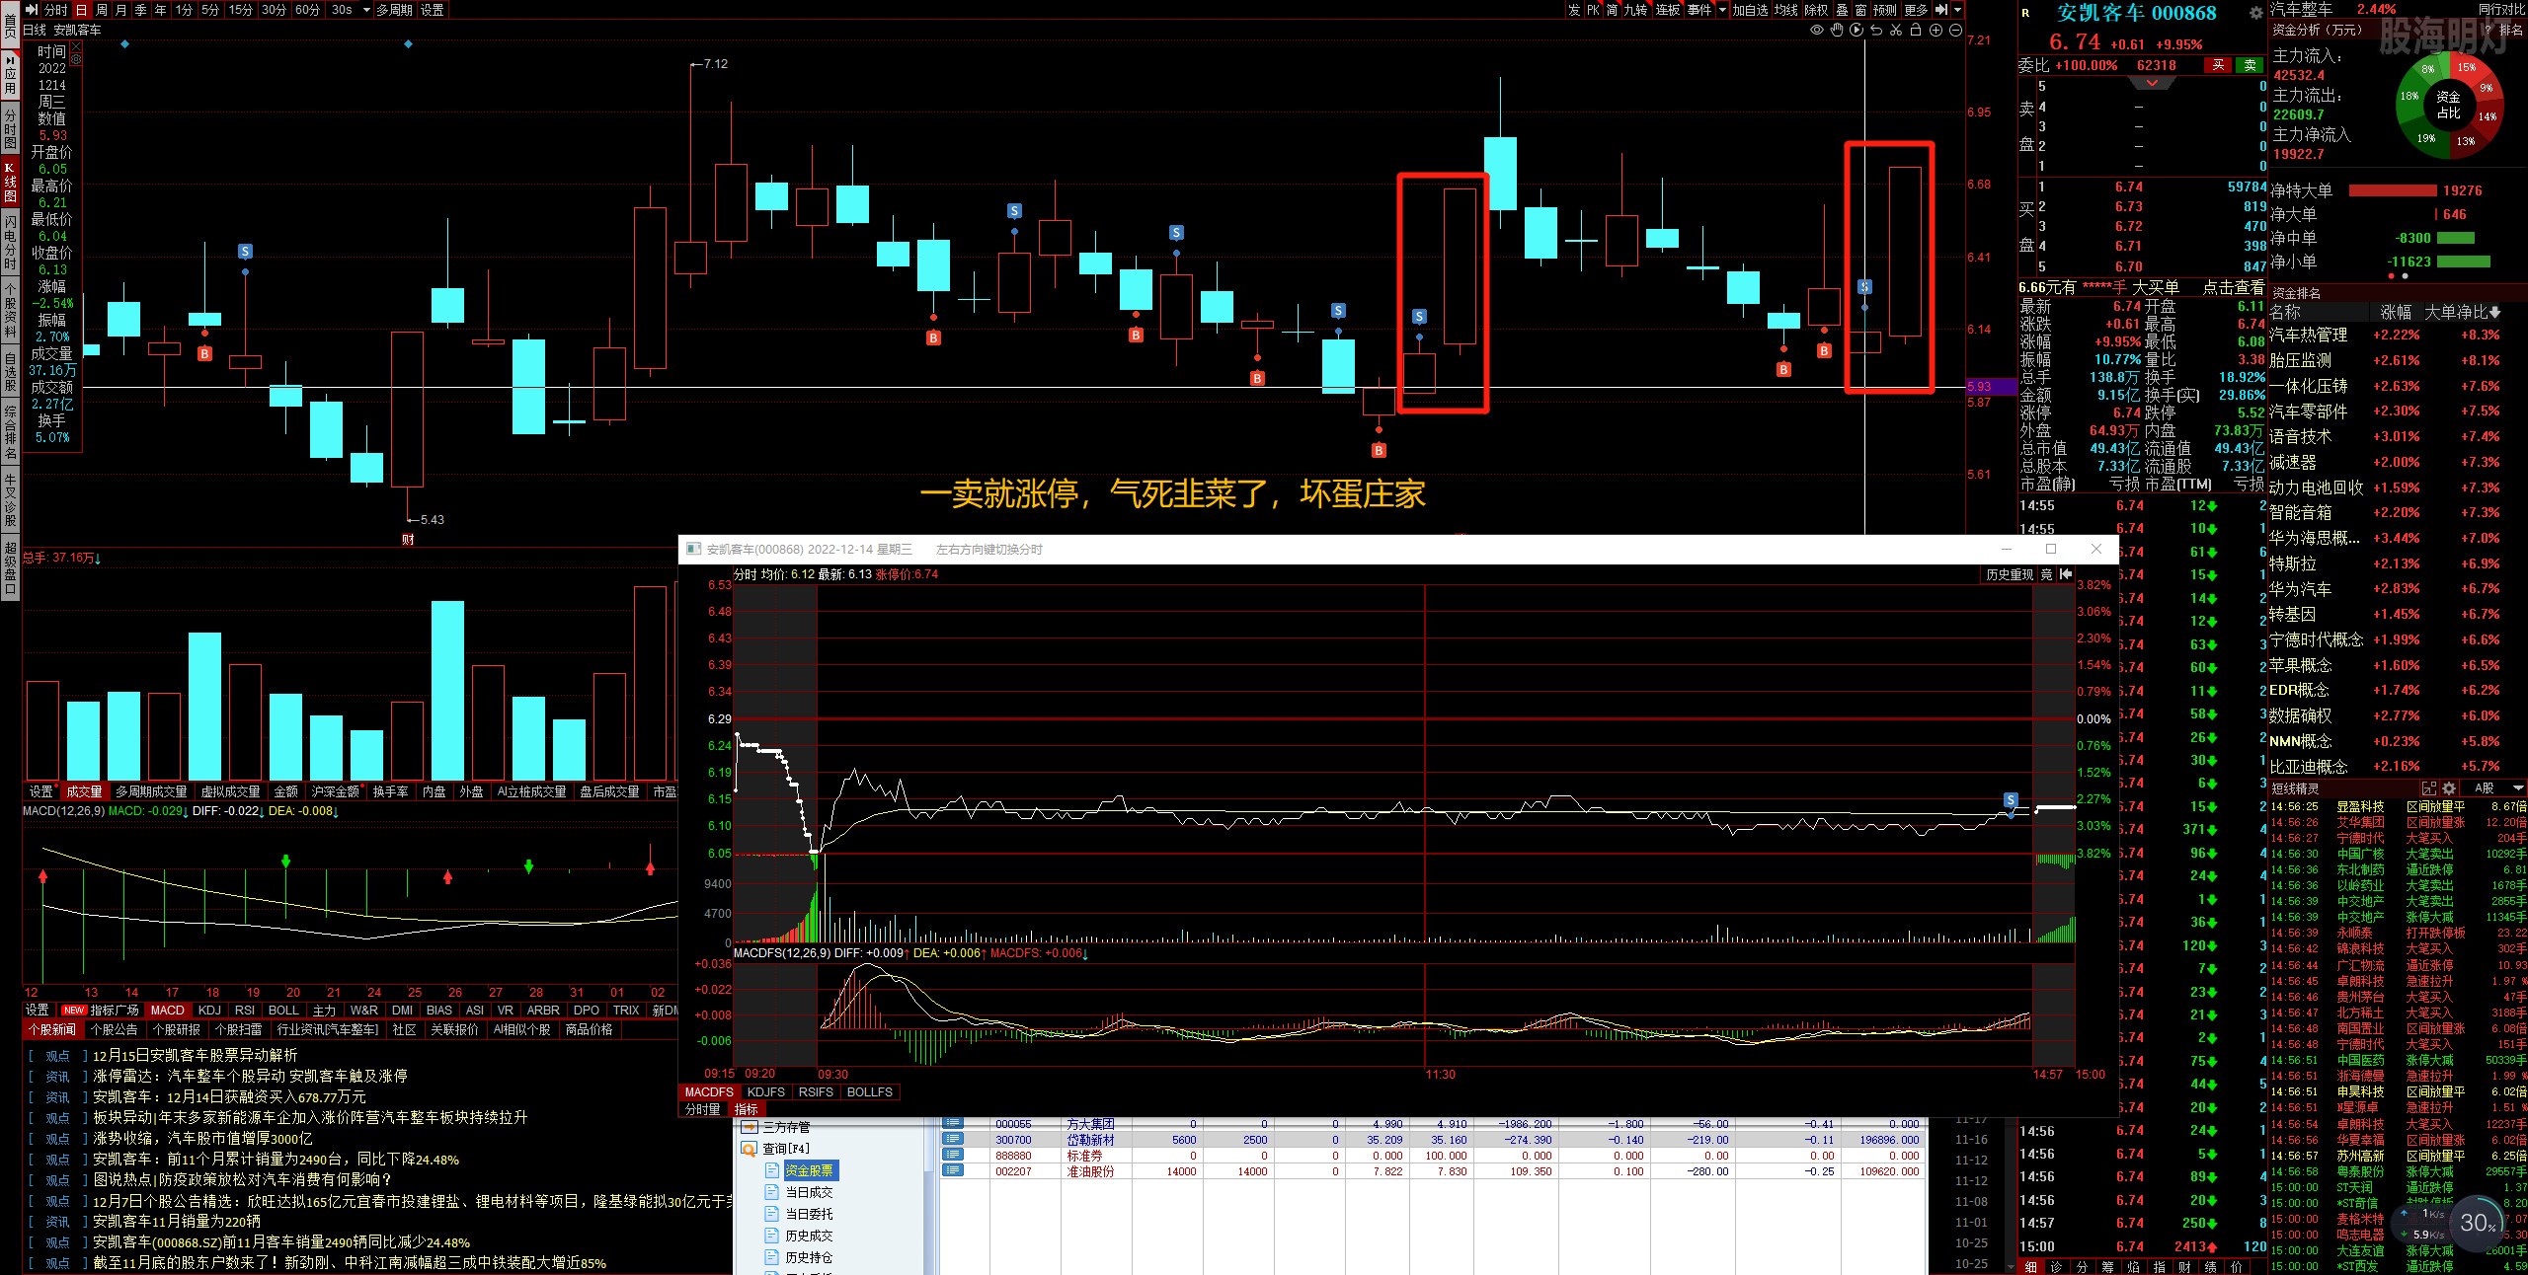
Task: Switch to 指标 tab in intraday popup
Action: coord(746,1109)
